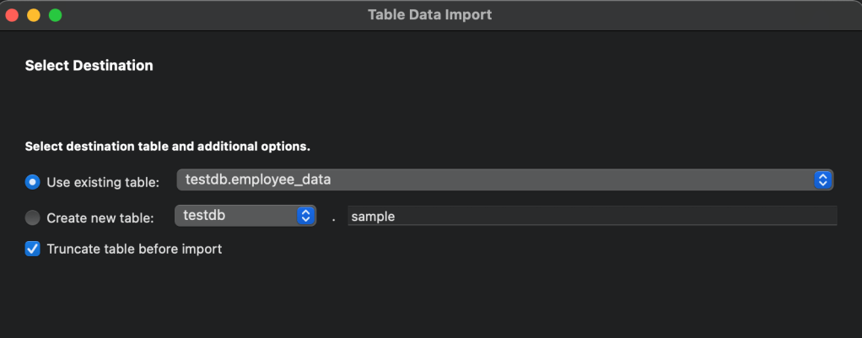Image resolution: width=862 pixels, height=338 pixels.
Task: Click the "Table Data Import" window title
Action: [429, 14]
